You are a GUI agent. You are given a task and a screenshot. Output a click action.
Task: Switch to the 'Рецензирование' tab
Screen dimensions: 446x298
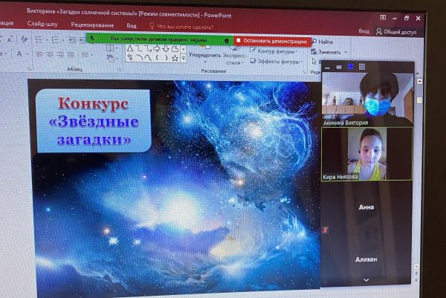coord(91,24)
